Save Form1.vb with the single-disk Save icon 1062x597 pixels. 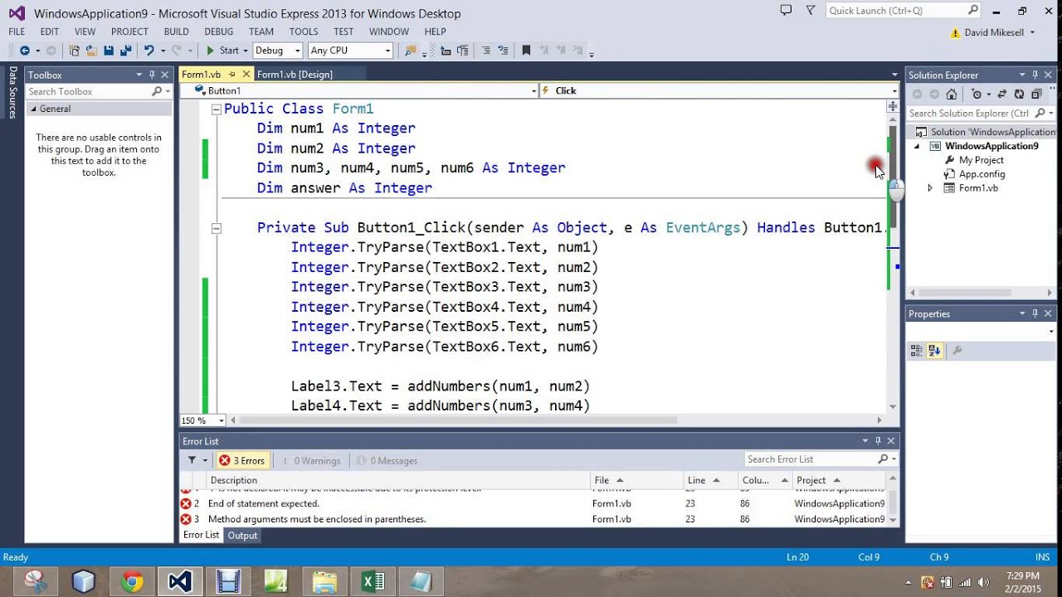pyautogui.click(x=109, y=51)
